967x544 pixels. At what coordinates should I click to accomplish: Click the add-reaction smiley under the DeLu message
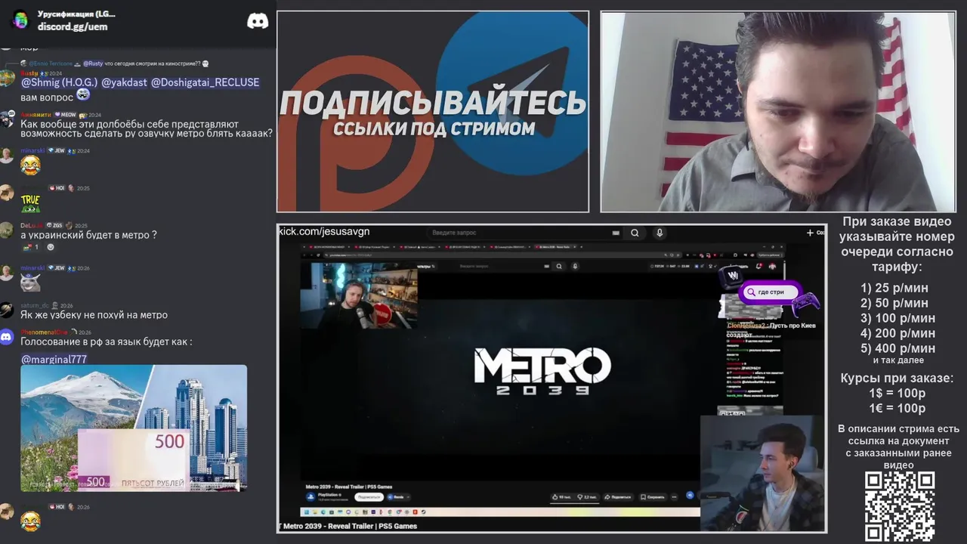51,247
